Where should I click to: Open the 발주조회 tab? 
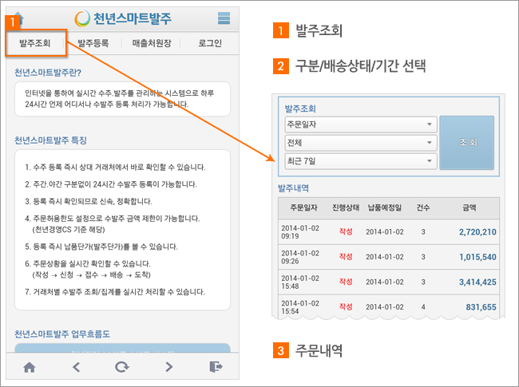click(35, 43)
